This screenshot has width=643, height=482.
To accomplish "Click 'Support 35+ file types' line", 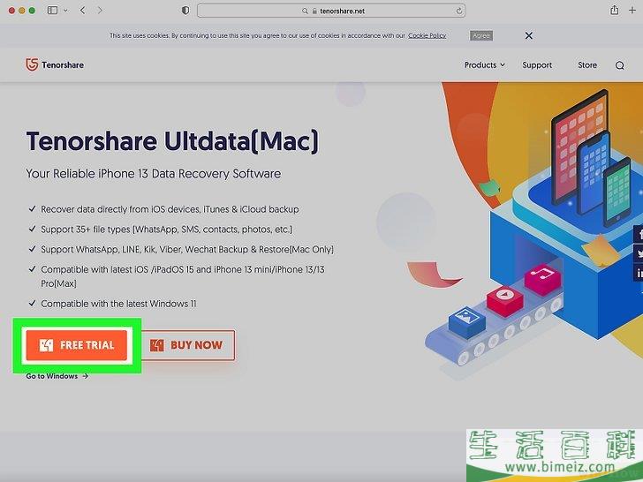I will (166, 230).
